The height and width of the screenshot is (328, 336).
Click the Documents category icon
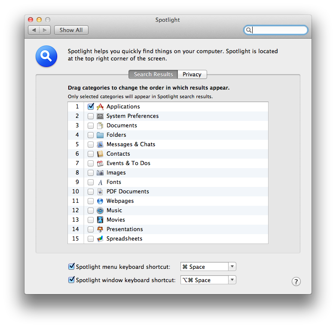[x=100, y=126]
